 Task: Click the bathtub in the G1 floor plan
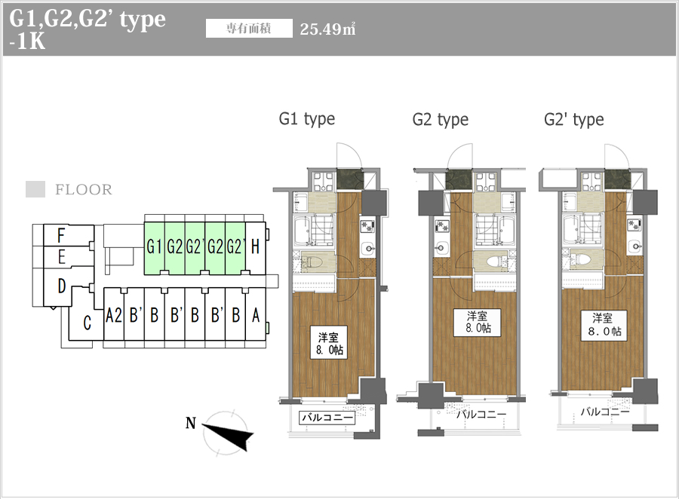315,228
